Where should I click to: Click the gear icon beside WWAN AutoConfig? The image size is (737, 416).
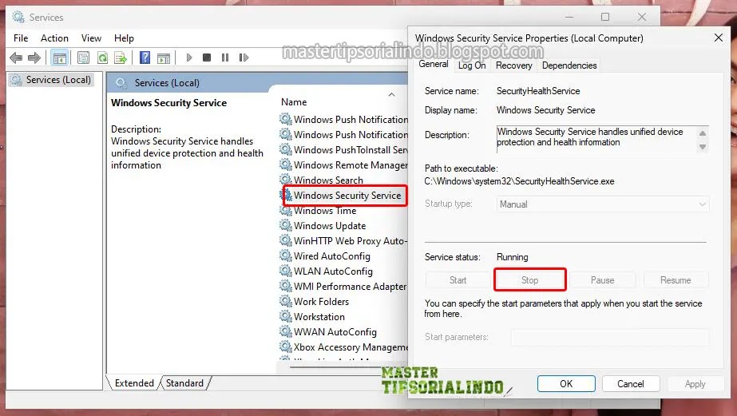(x=286, y=331)
